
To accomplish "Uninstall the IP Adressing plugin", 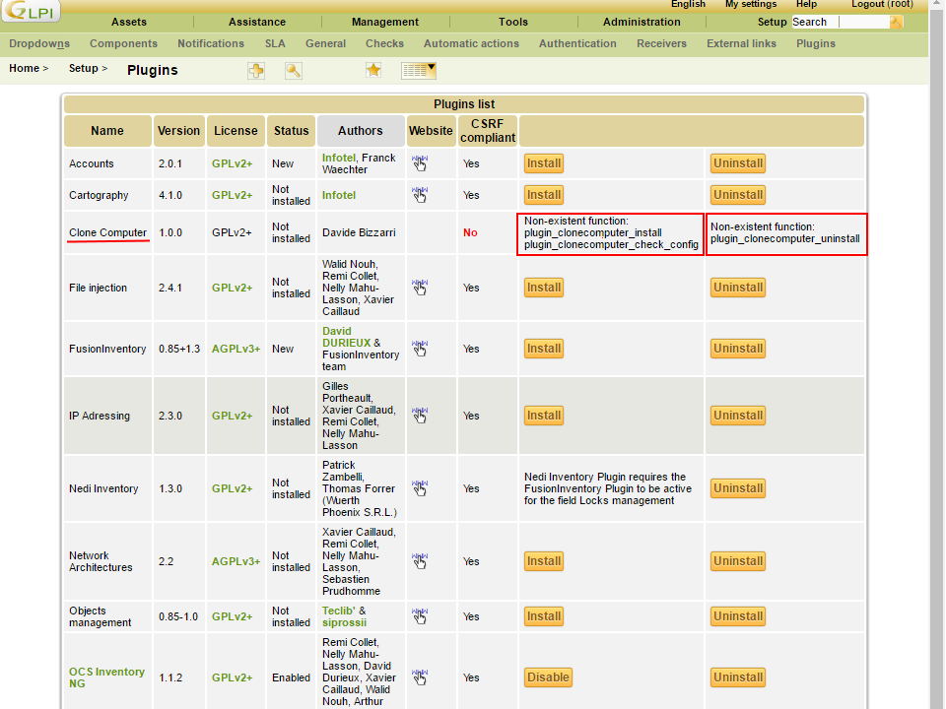I will [x=738, y=416].
